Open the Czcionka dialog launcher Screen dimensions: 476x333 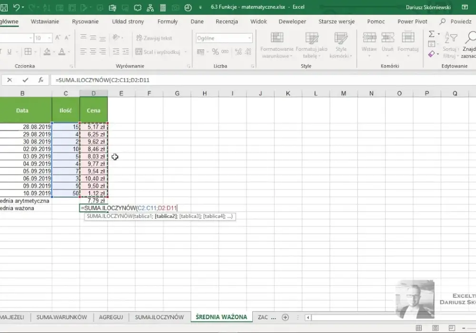71,66
